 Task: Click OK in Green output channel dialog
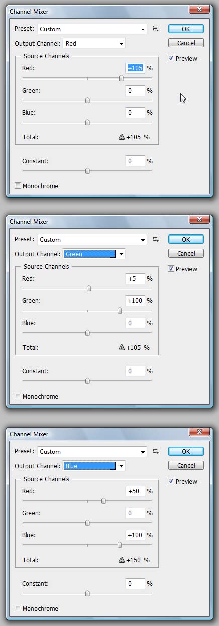click(x=186, y=239)
